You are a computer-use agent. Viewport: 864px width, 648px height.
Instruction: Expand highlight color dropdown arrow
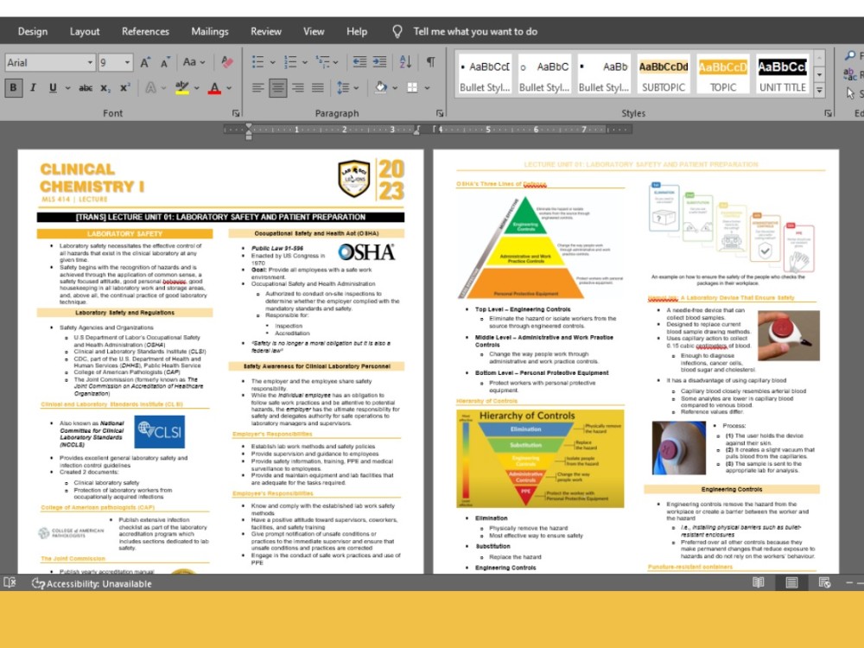coord(196,87)
